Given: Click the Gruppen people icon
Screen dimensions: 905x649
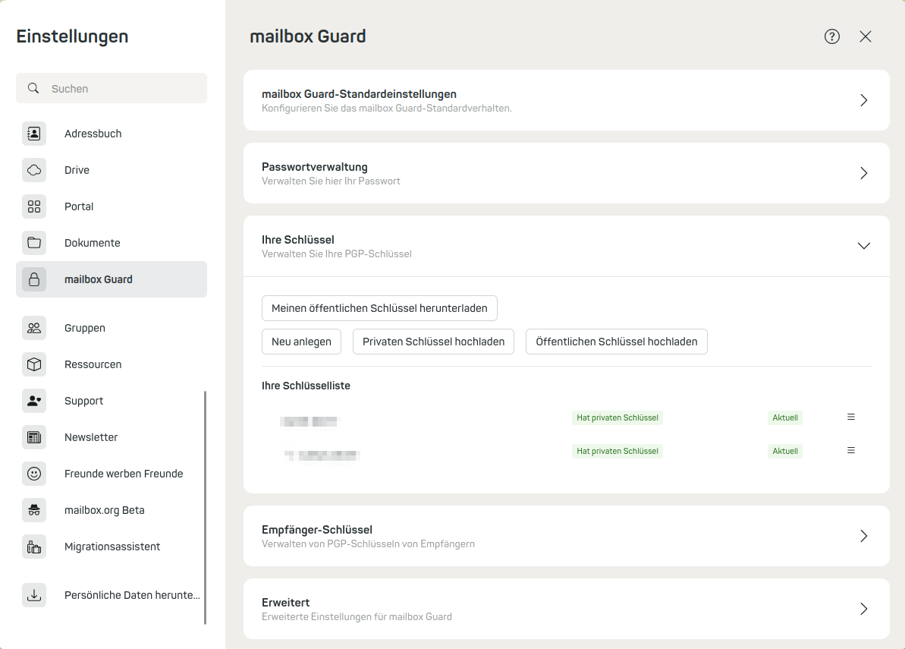Looking at the screenshot, I should 34,328.
